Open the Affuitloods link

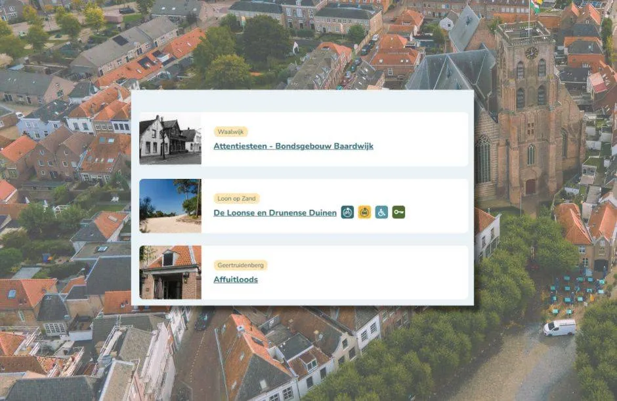click(235, 280)
